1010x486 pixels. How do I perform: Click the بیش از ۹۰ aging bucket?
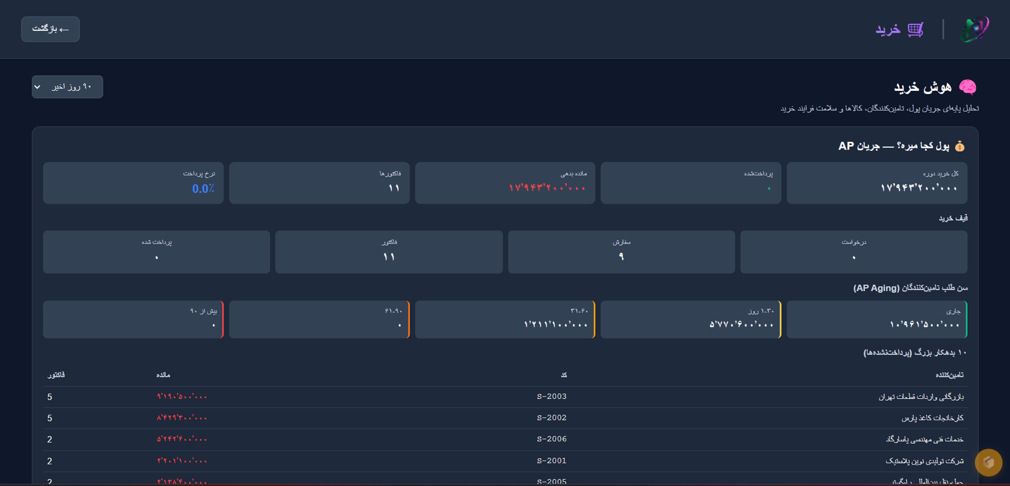133,319
